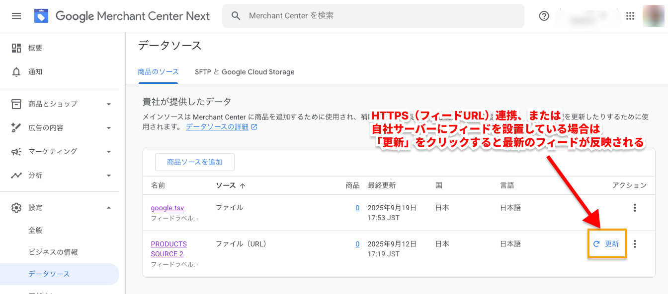Click the 商品 column header
This screenshot has width=668, height=294.
point(352,185)
